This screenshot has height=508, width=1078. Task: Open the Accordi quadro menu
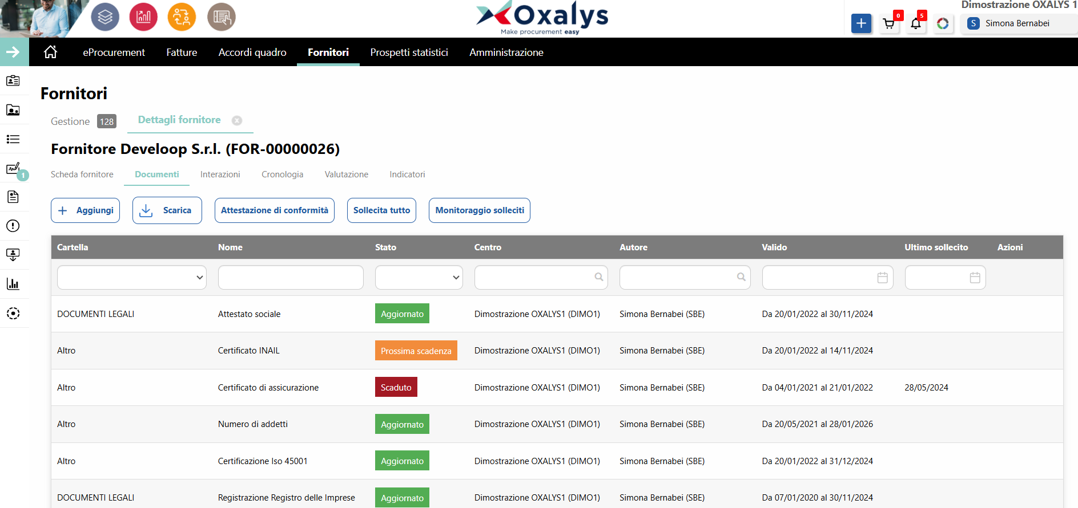252,52
